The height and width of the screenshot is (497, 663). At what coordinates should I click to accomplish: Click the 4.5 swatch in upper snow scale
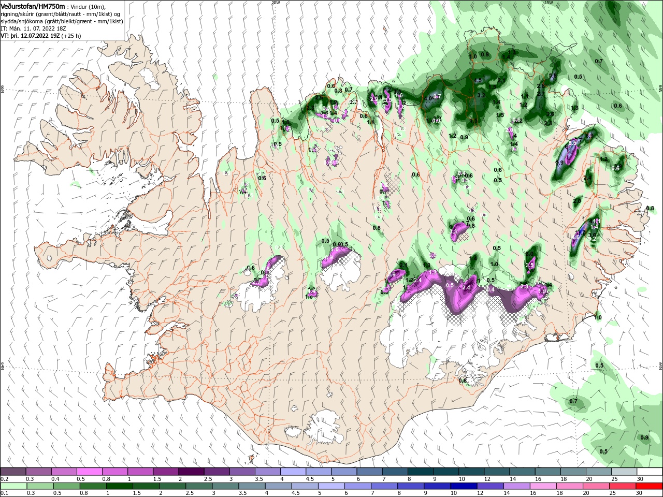click(318, 472)
